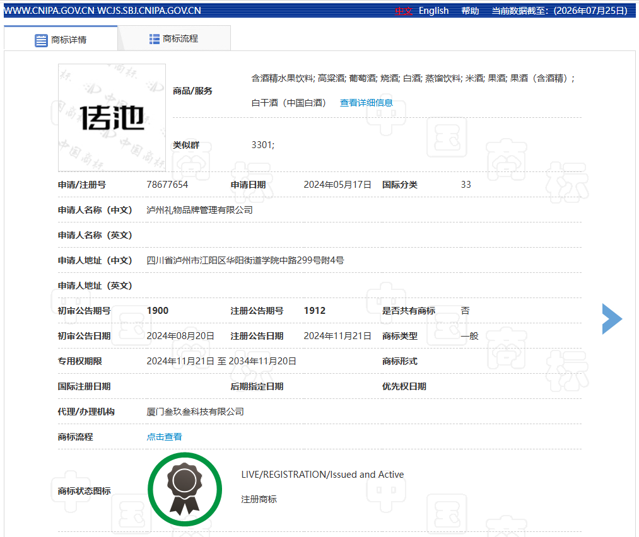Select agency 厦门叁玖叁科技有限公司
Screen dimensions: 639x537
click(195, 412)
